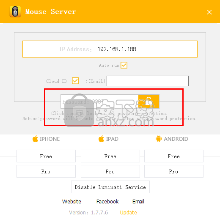This screenshot has height=222, width=220.
Task: Open the Facebook link
Action: coord(107,201)
